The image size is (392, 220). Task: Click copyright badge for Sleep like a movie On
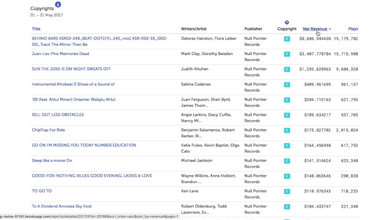point(287,161)
